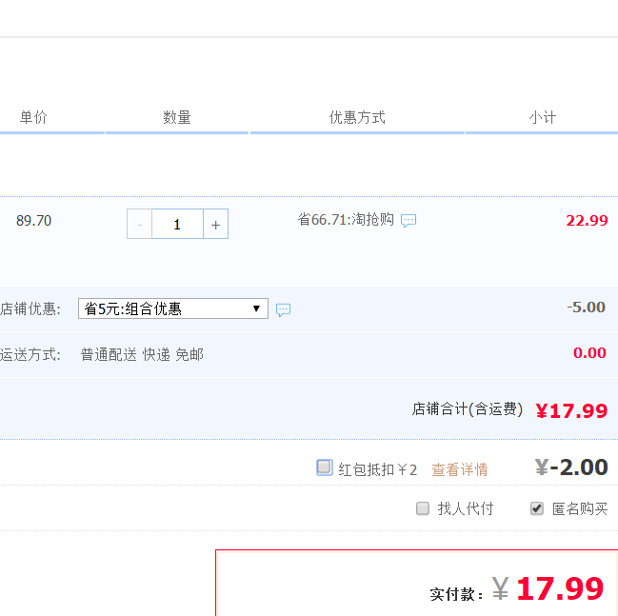Click the 实付款 ￥17.99 total box
Screen dimensions: 618x616
(x=416, y=583)
